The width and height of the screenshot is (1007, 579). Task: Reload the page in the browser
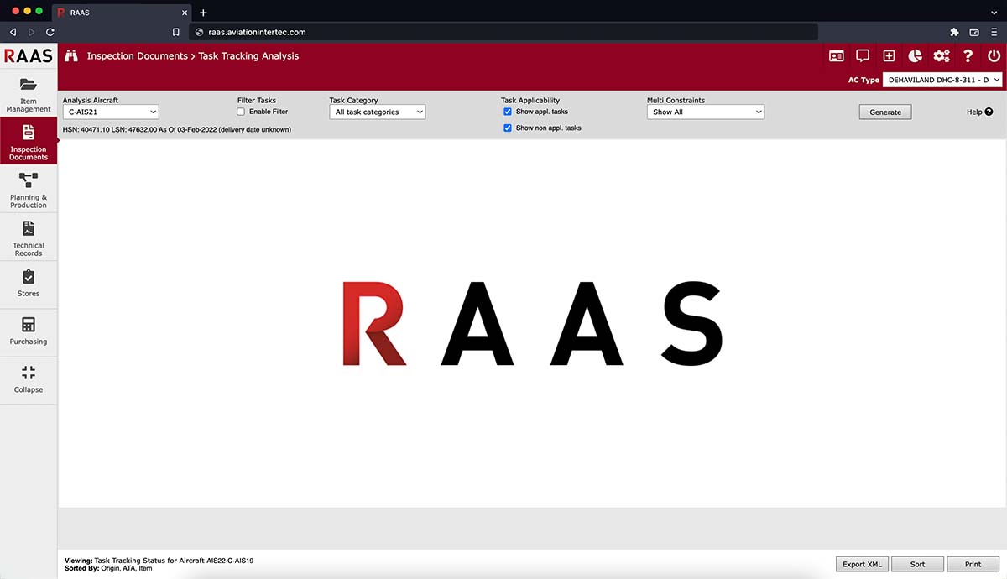point(50,32)
